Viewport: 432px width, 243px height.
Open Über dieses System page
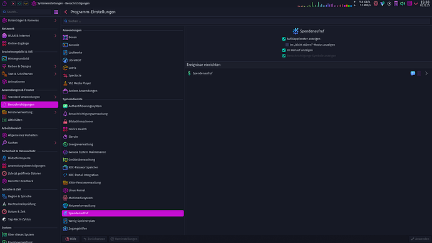tap(29, 235)
